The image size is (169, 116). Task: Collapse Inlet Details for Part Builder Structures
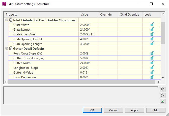[x=7, y=20]
